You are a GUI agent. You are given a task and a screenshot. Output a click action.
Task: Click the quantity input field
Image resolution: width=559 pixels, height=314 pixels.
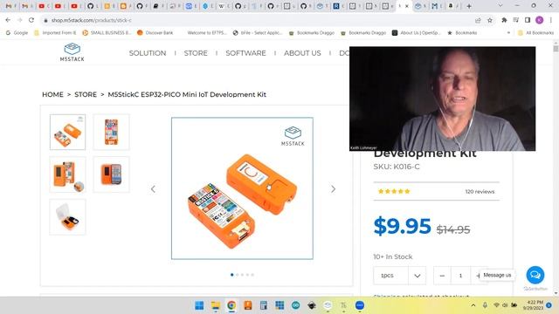(460, 276)
